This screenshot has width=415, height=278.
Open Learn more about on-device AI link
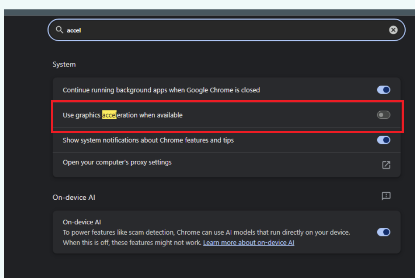point(249,243)
